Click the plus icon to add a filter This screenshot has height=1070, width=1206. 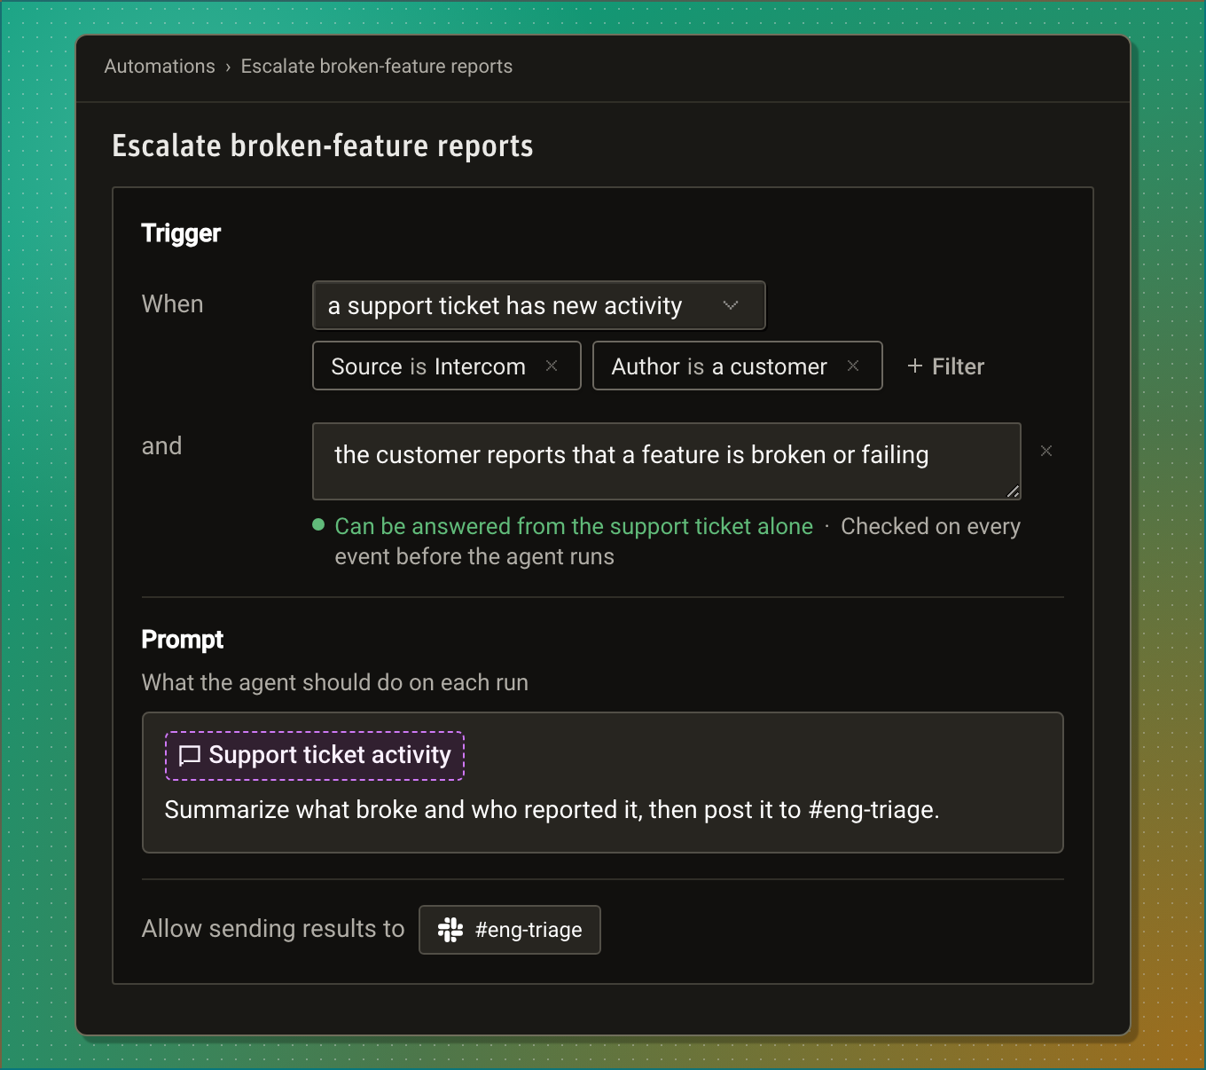(x=915, y=366)
